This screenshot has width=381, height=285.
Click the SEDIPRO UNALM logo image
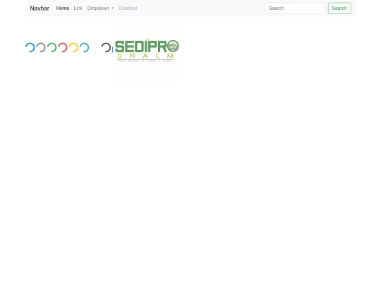[x=147, y=50]
